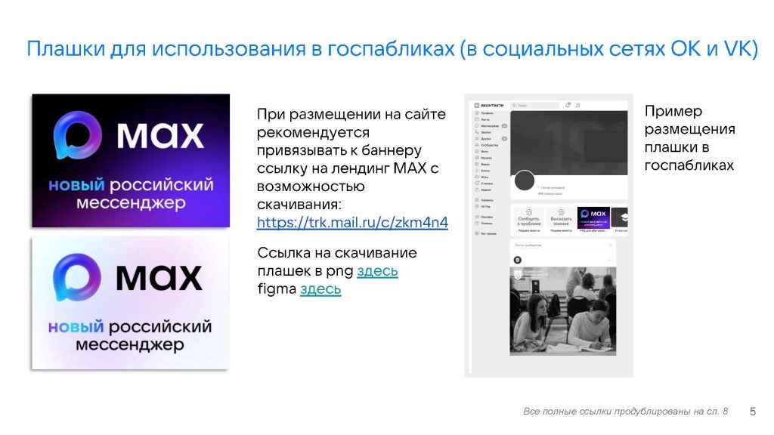Open the trk.mail.ru/c/zkm4n4 landing link
The image size is (774, 435).
pos(352,223)
